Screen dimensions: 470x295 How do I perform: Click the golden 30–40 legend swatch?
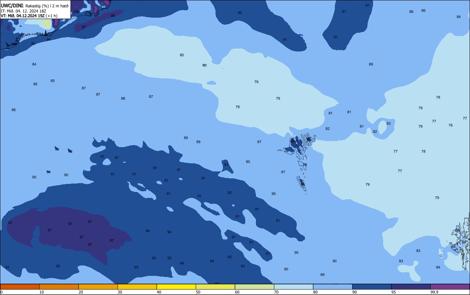[x=137, y=287]
